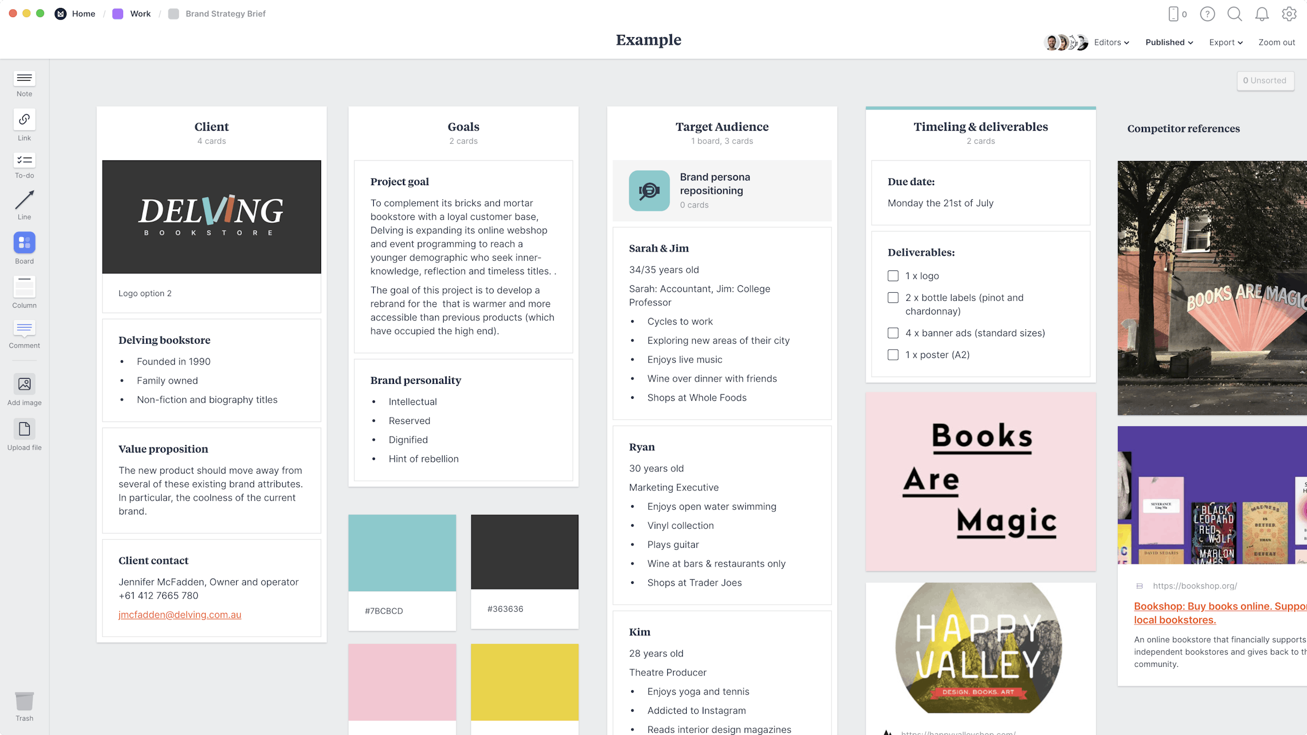Click the jmcfadden@delving.com.au link

click(x=179, y=615)
